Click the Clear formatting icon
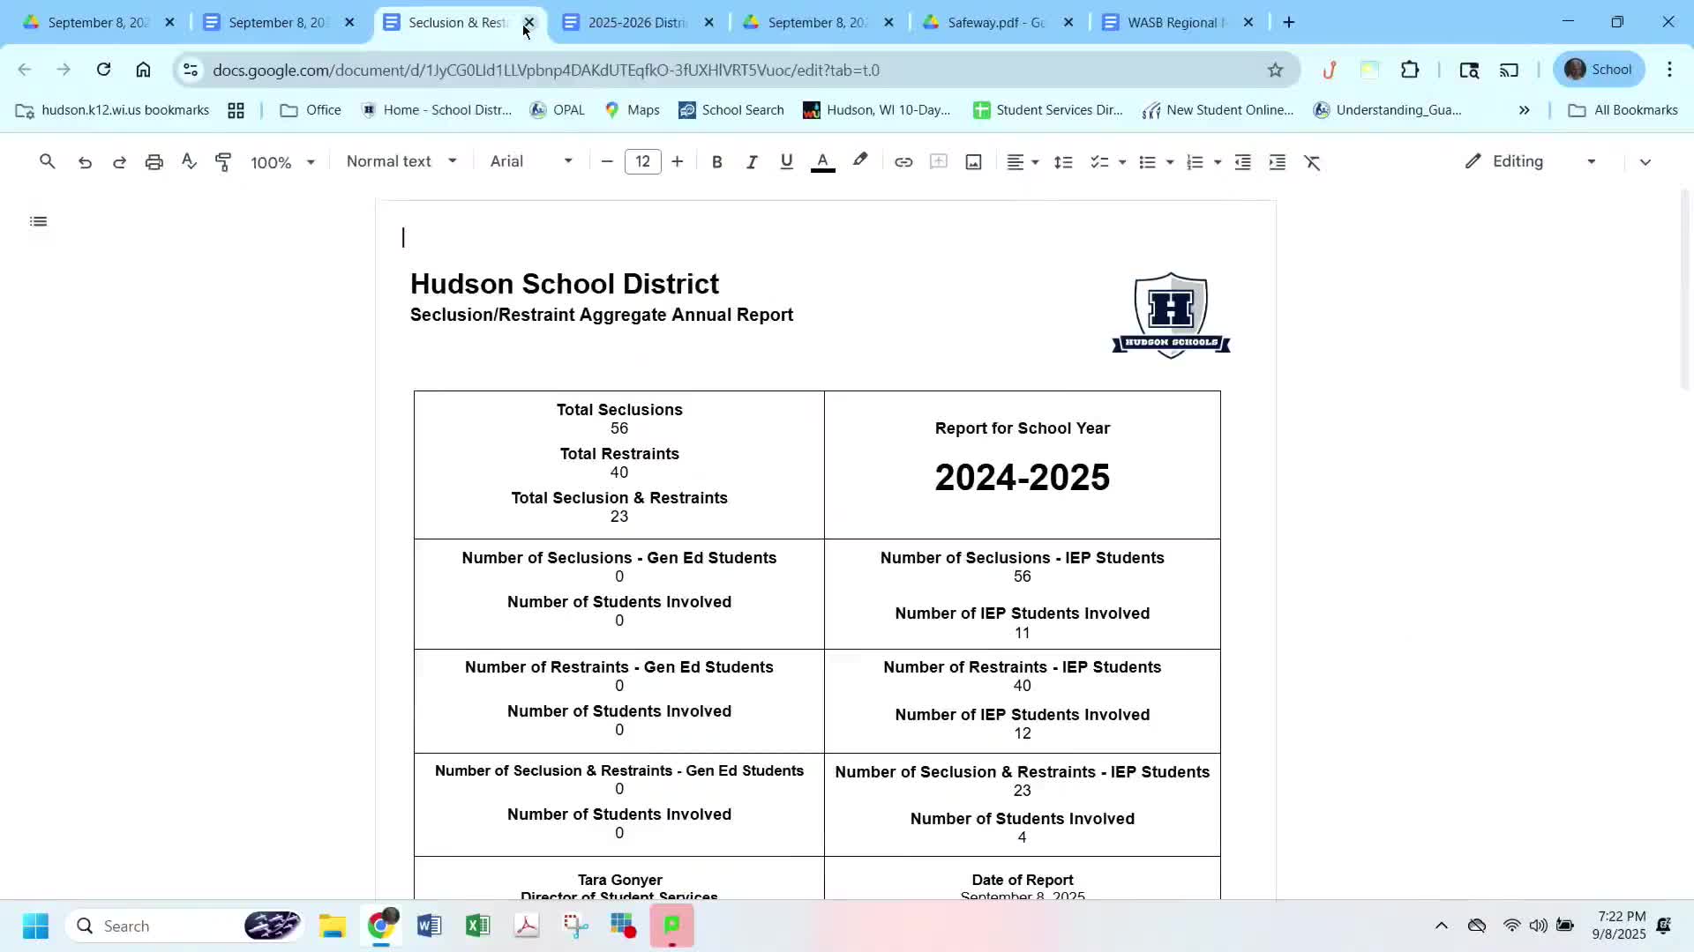The width and height of the screenshot is (1694, 952). click(1312, 162)
